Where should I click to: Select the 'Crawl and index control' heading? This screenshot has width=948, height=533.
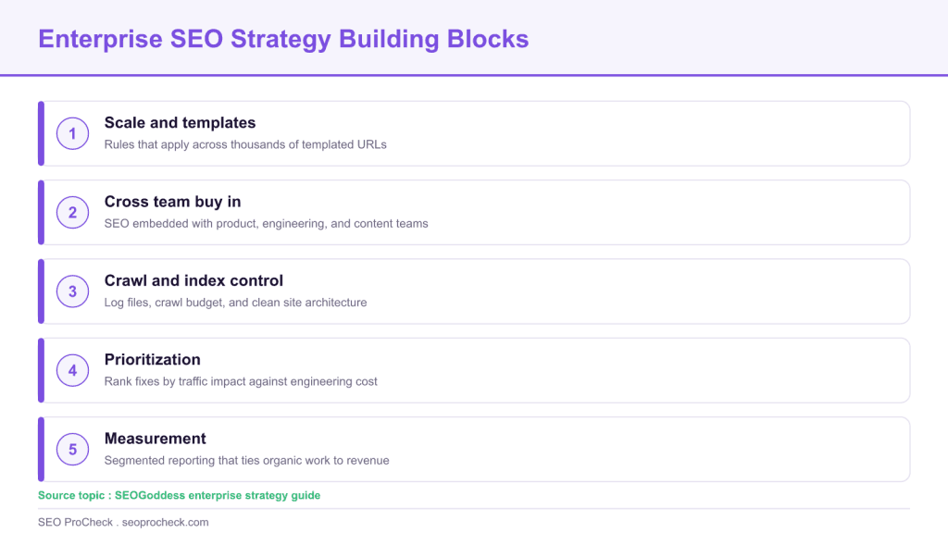coord(193,280)
